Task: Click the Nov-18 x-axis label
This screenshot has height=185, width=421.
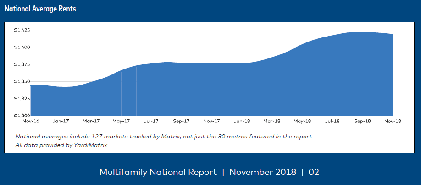Action: [x=392, y=122]
